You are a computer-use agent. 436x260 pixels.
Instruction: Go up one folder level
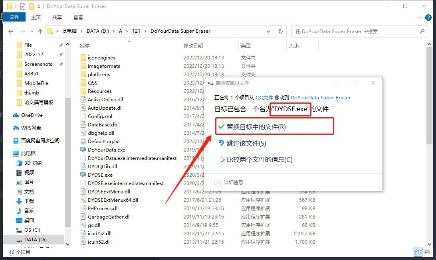[x=40, y=32]
